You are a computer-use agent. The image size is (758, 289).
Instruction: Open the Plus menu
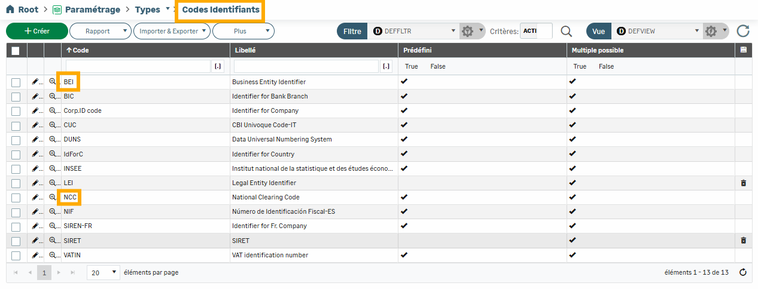pyautogui.click(x=243, y=31)
